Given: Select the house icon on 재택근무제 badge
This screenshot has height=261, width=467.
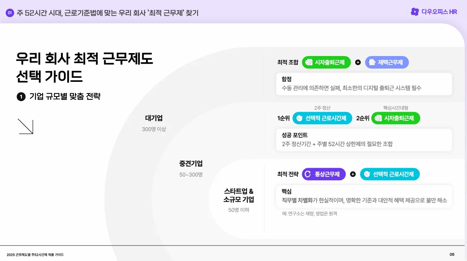Looking at the screenshot, I should coord(371,62).
